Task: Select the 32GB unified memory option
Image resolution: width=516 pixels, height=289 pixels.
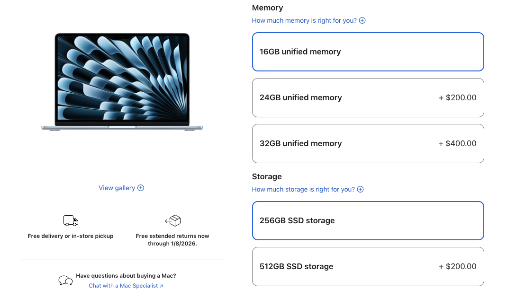Action: tap(368, 143)
